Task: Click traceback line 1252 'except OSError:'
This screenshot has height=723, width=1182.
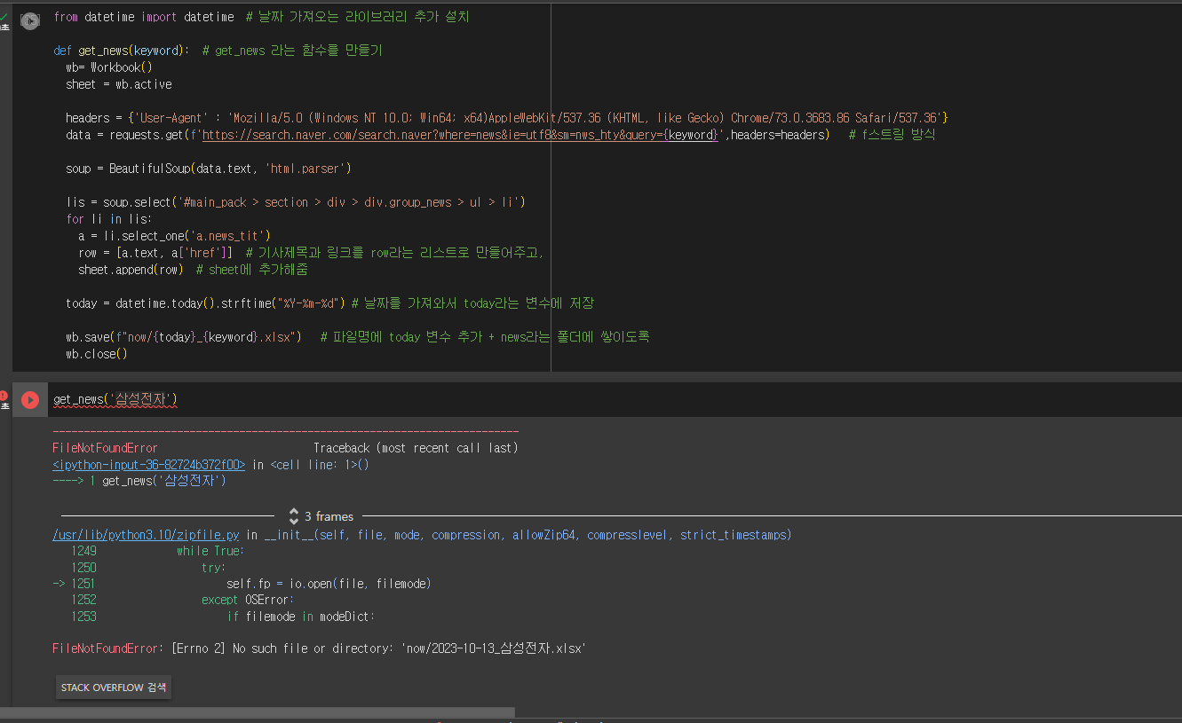Action: coord(248,600)
